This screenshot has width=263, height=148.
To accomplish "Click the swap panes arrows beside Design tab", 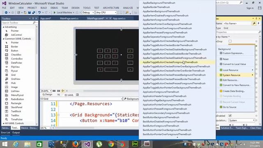I will pos(58,95).
